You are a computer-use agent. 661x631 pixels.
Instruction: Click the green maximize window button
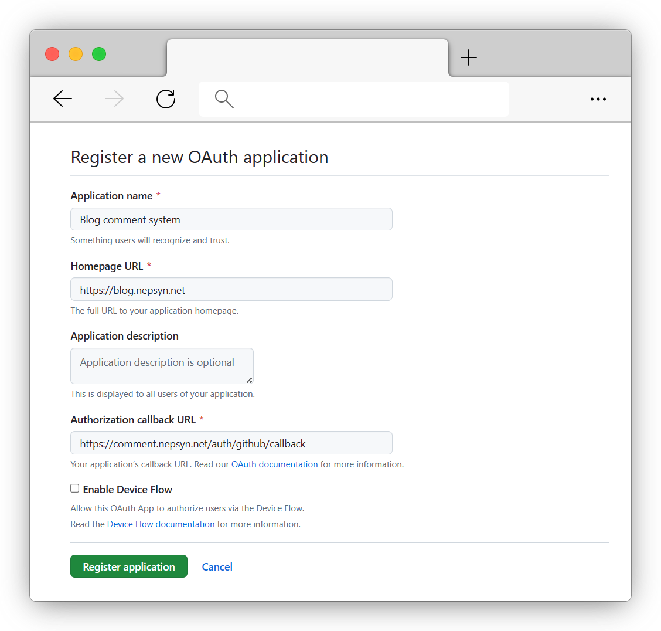99,54
